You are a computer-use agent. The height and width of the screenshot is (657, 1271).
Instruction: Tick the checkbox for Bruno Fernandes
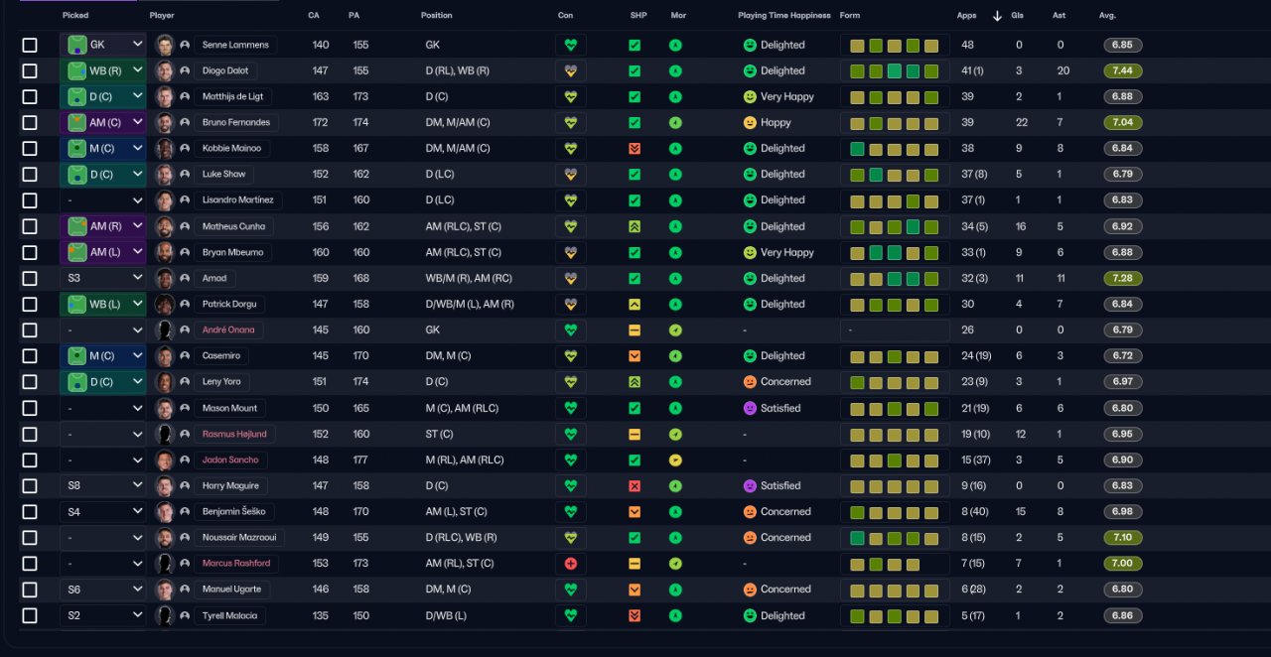pos(30,122)
